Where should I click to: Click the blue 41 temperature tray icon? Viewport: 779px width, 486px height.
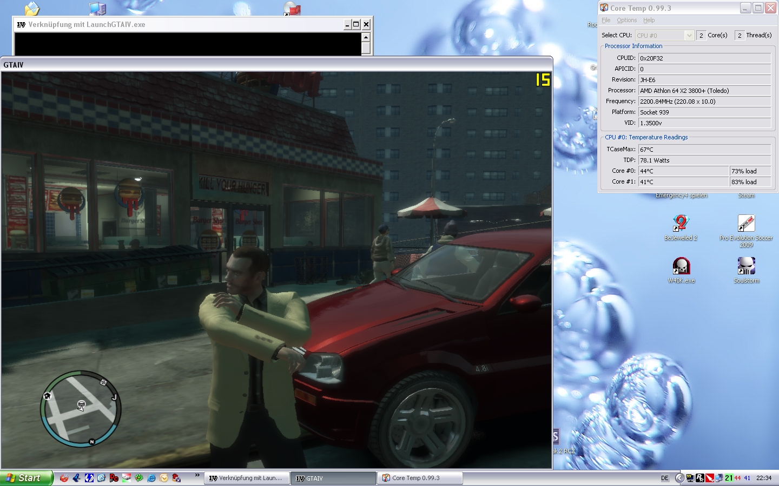(748, 478)
